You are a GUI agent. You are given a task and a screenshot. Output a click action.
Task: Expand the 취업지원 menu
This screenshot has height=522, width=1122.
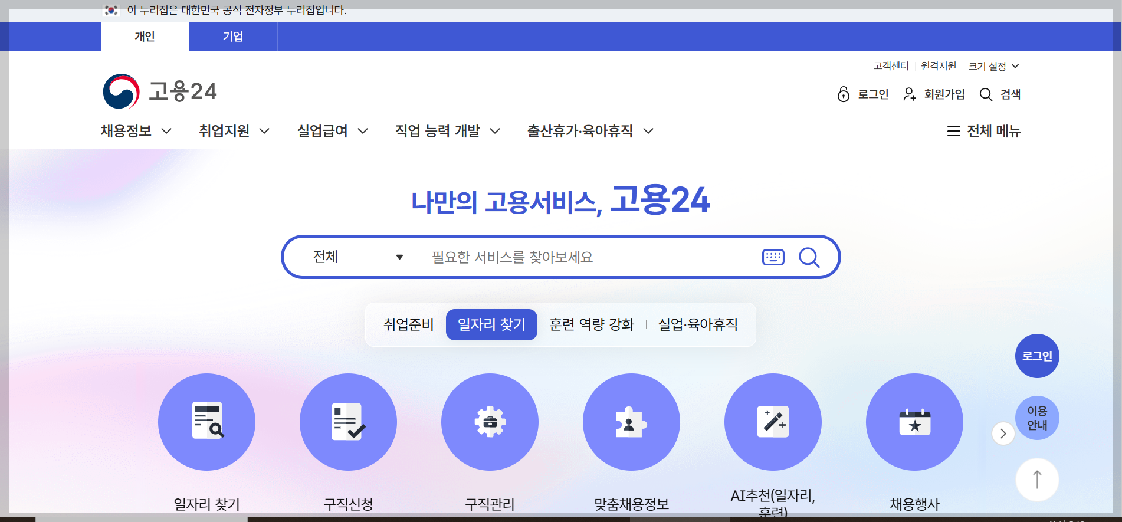(234, 131)
